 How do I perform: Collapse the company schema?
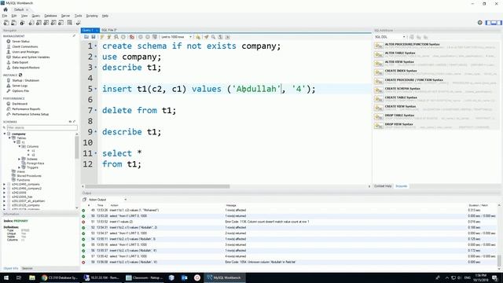point(5,134)
